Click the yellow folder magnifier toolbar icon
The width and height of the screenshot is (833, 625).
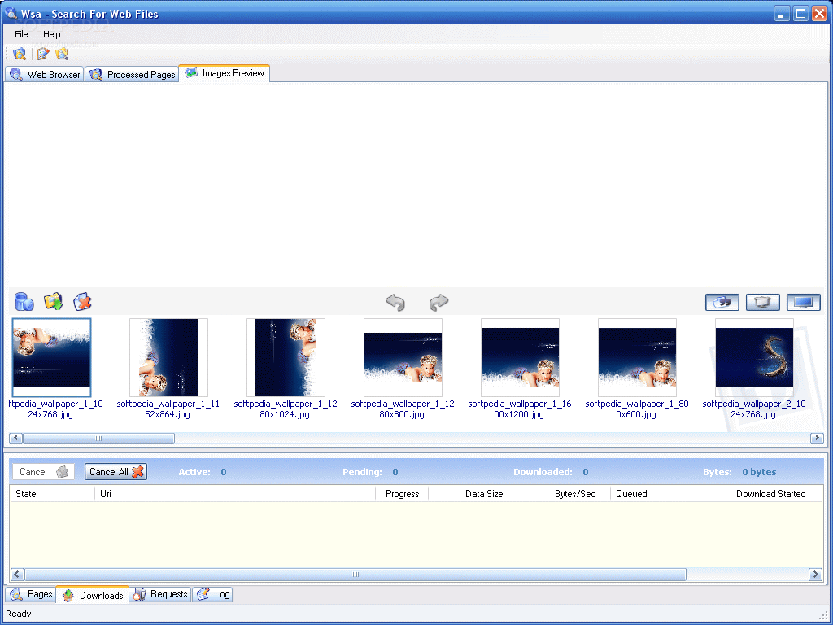coord(62,54)
